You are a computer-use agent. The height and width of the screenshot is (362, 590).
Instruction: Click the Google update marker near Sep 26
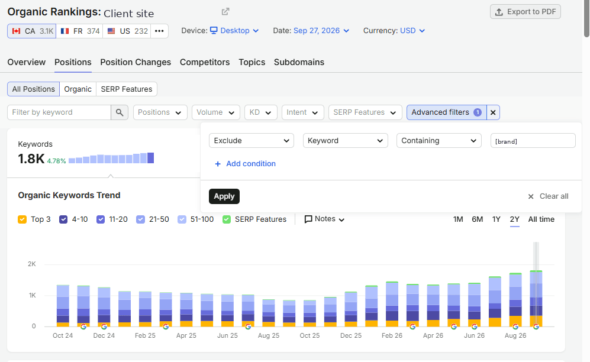tap(536, 327)
